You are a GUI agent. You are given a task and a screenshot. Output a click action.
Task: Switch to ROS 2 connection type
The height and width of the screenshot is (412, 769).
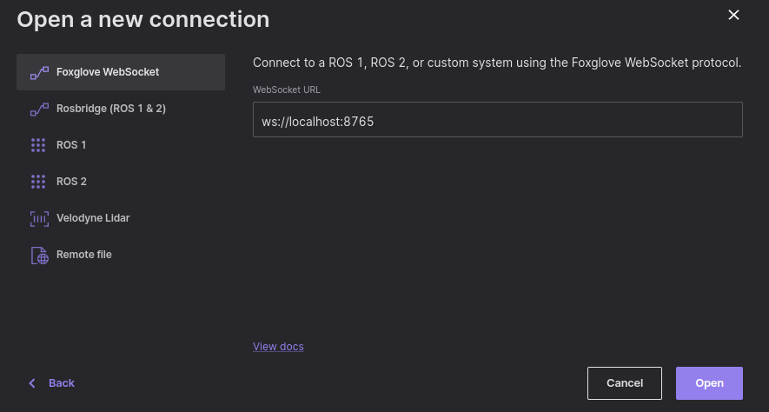click(x=71, y=182)
